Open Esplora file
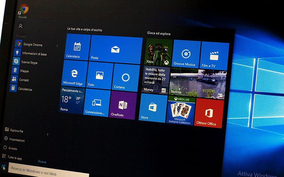The image size is (284, 177). click(x=14, y=130)
